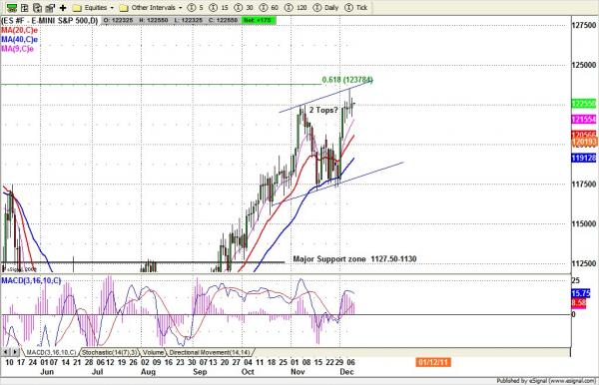Expand the Other Intervals dropdown arrow
Screen dimensions: 599x385
click(181, 8)
